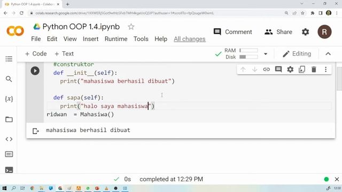Open the Tools menu
The width and height of the screenshot is (342, 192).
141,39
